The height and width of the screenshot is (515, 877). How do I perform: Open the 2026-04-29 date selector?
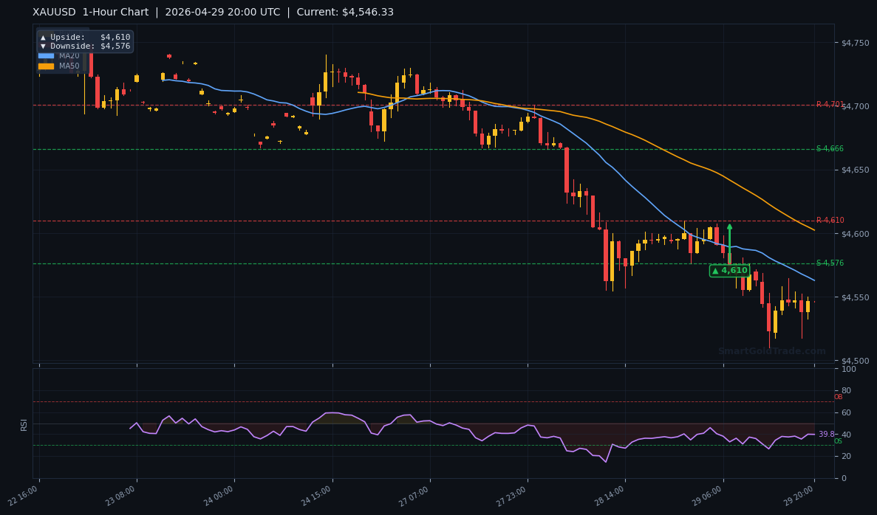[x=195, y=12]
